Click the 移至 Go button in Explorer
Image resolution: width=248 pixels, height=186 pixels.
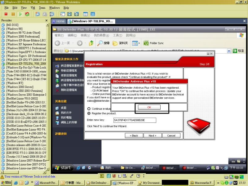point(238,51)
